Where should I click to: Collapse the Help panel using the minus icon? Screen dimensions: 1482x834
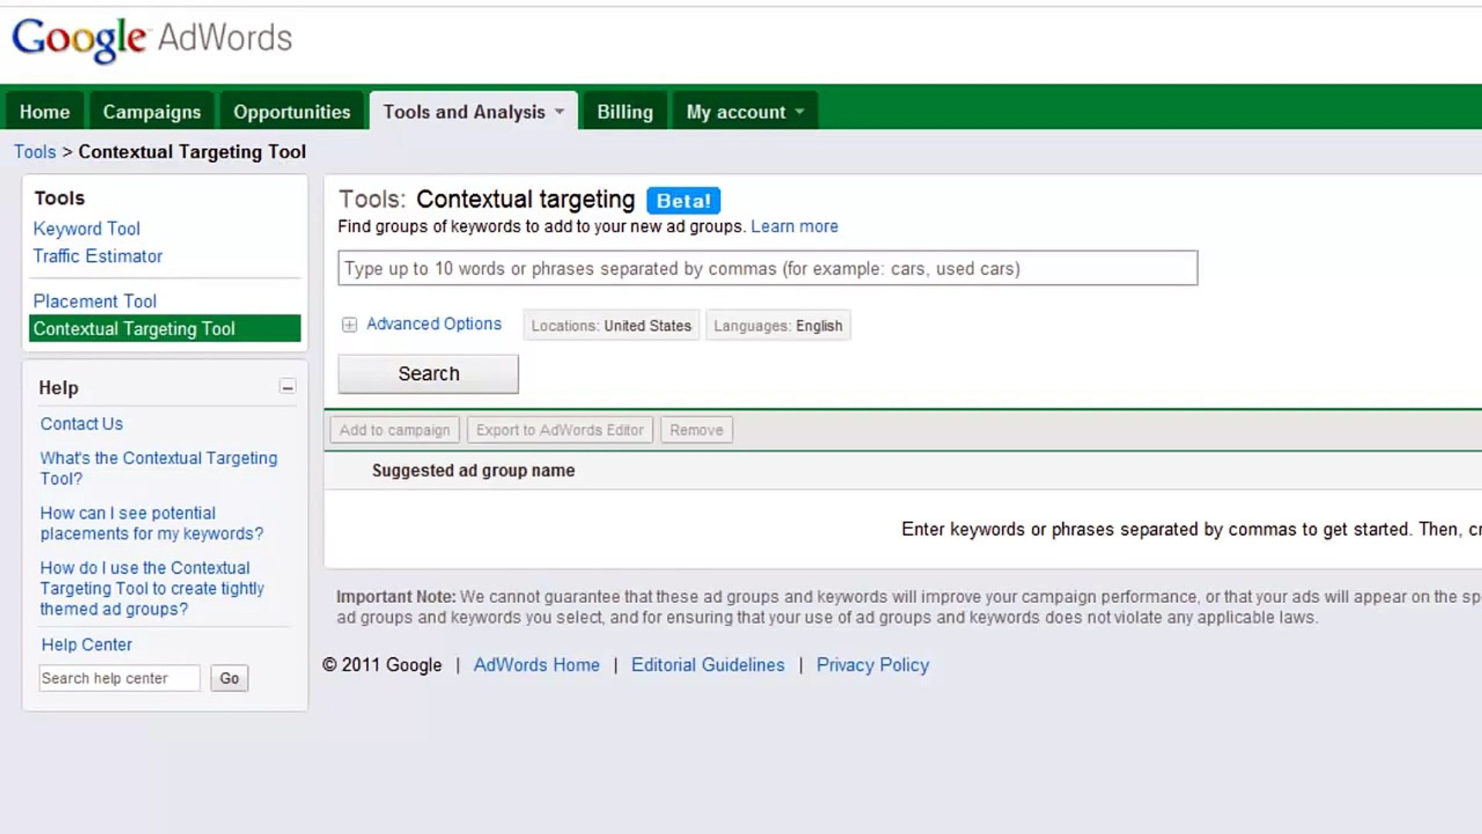point(288,387)
